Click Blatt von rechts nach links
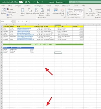This screenshot has height=109, width=101. click(90, 12)
